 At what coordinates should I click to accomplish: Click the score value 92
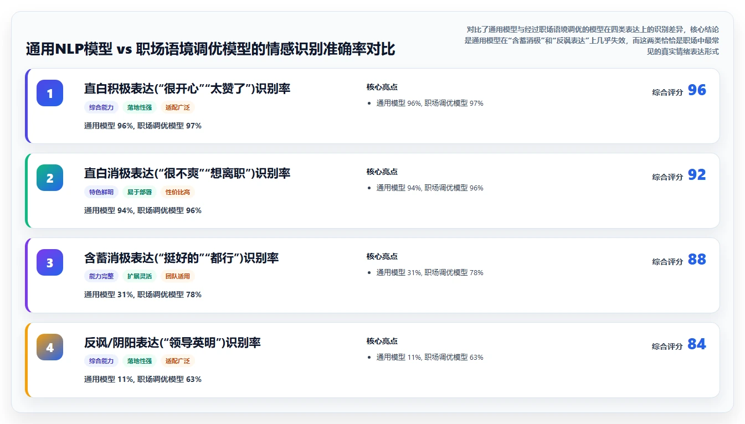[697, 175]
